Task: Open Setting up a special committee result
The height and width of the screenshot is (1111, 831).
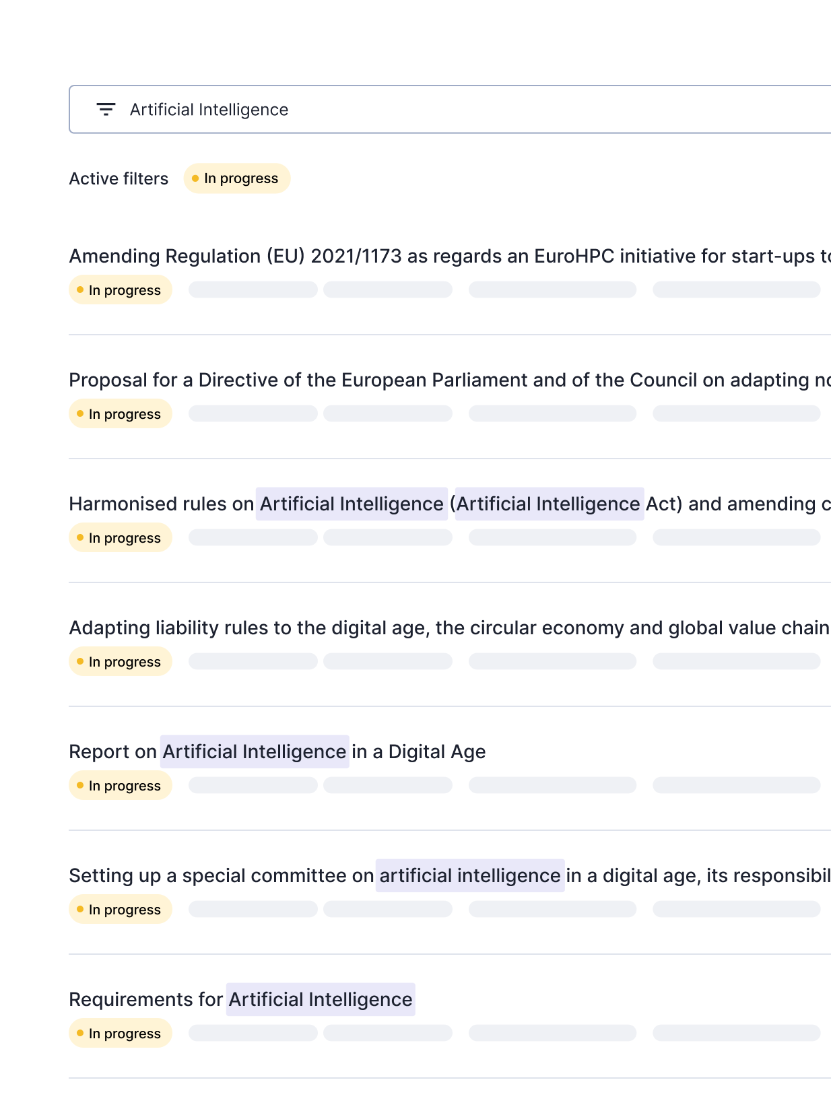Action: pyautogui.click(x=450, y=875)
